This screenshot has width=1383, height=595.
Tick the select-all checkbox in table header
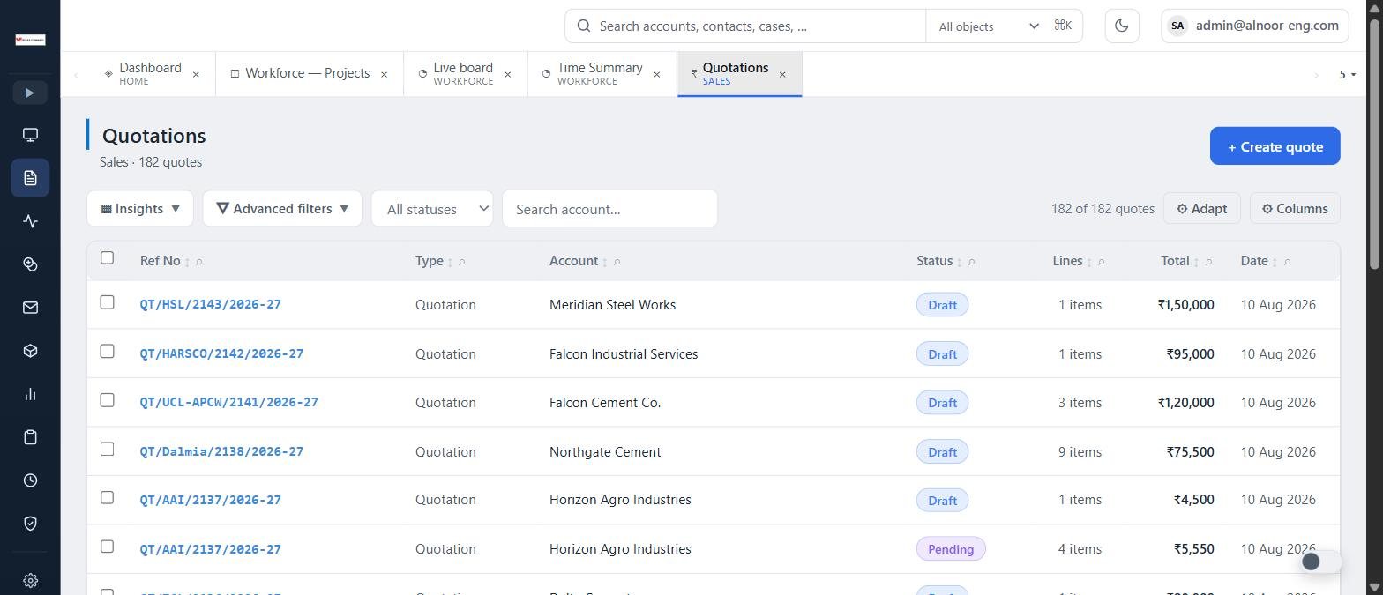[107, 257]
